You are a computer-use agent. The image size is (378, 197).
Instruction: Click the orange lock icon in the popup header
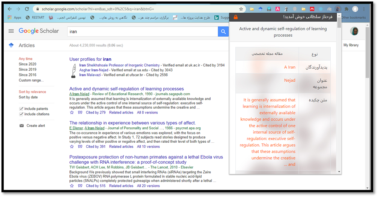235,17
